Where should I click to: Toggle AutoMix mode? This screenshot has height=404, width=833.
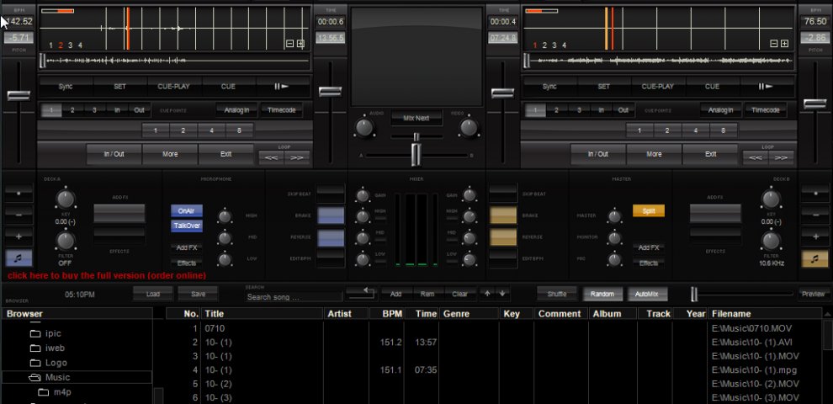pyautogui.click(x=647, y=294)
